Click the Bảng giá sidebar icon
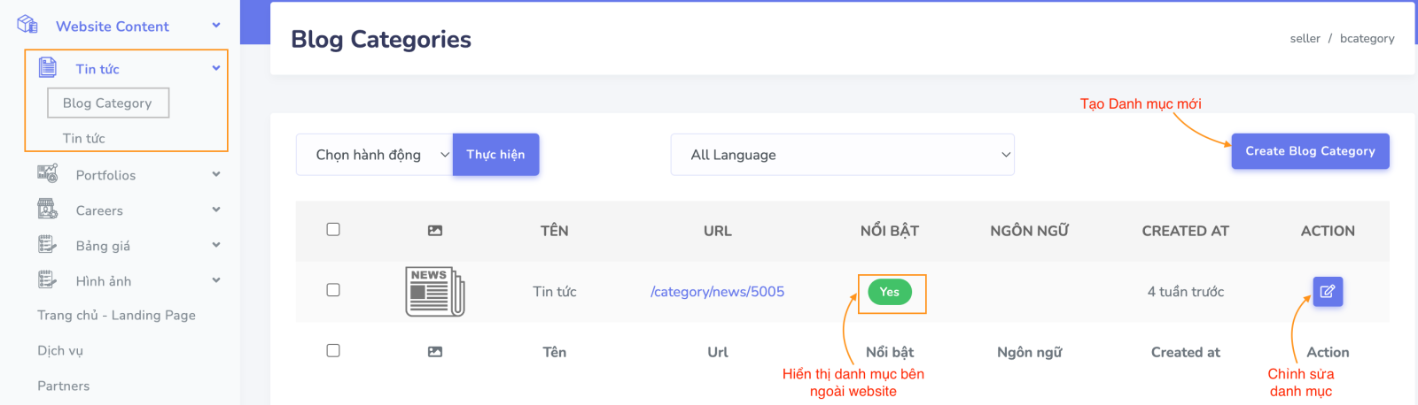This screenshot has height=405, width=1418. click(x=48, y=245)
